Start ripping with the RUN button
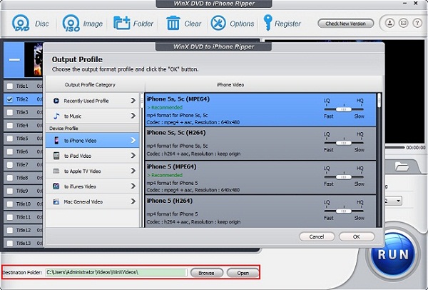Screen dimensions: 428x290 pos(393,255)
